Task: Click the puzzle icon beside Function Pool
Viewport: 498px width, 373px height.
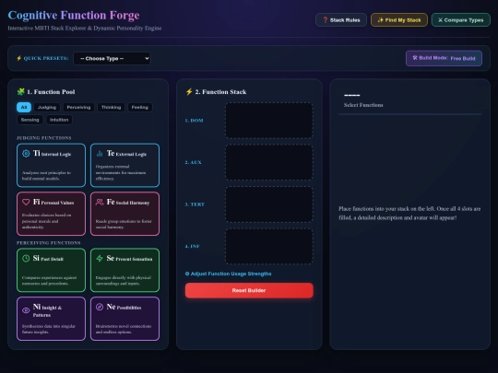Action: coord(20,92)
